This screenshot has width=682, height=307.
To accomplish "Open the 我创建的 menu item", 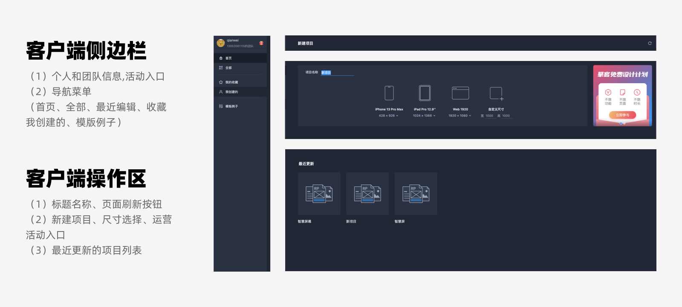I will (240, 92).
